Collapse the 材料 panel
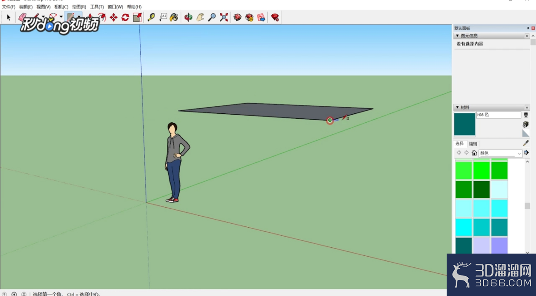The image size is (536, 296). (x=457, y=108)
